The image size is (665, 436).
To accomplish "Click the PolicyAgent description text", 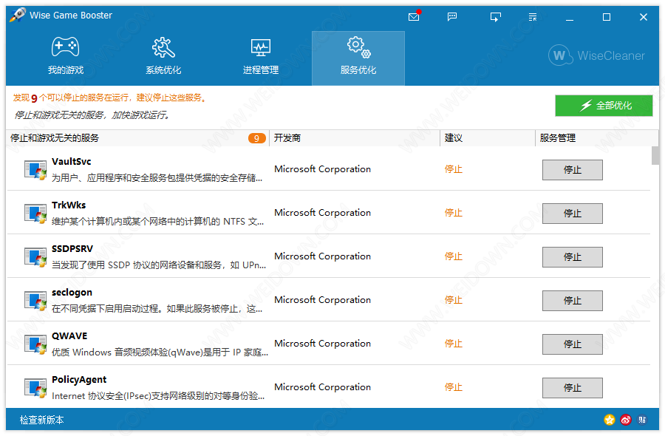I will 158,396.
